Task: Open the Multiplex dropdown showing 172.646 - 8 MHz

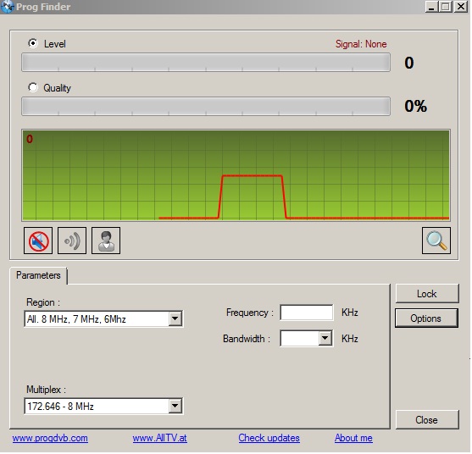Action: tap(103, 407)
